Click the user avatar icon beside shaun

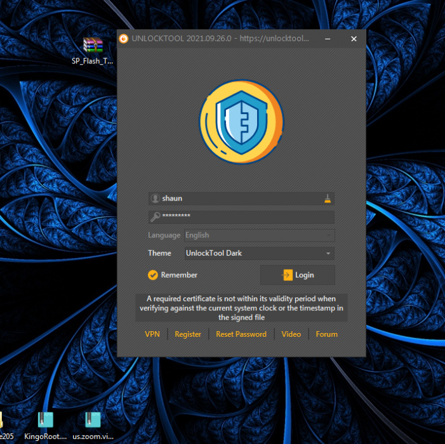pyautogui.click(x=156, y=198)
